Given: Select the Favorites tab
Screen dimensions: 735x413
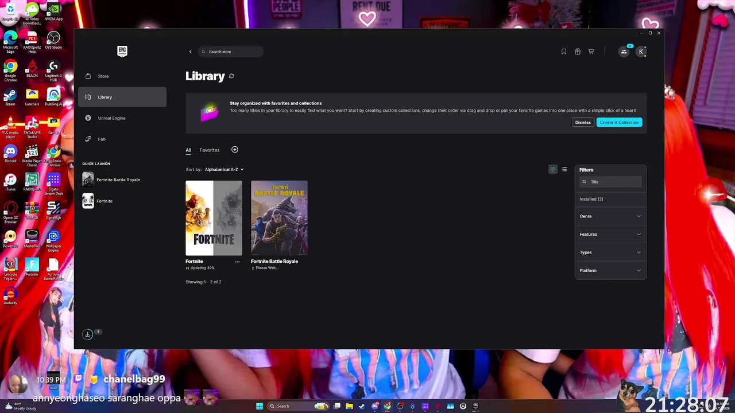Looking at the screenshot, I should [x=210, y=150].
